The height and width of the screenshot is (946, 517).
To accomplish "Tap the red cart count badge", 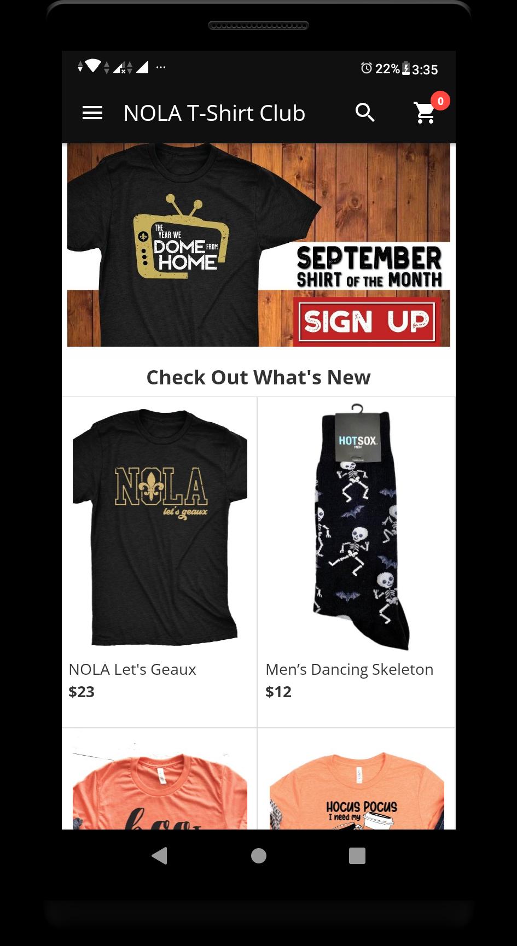I will pos(440,101).
